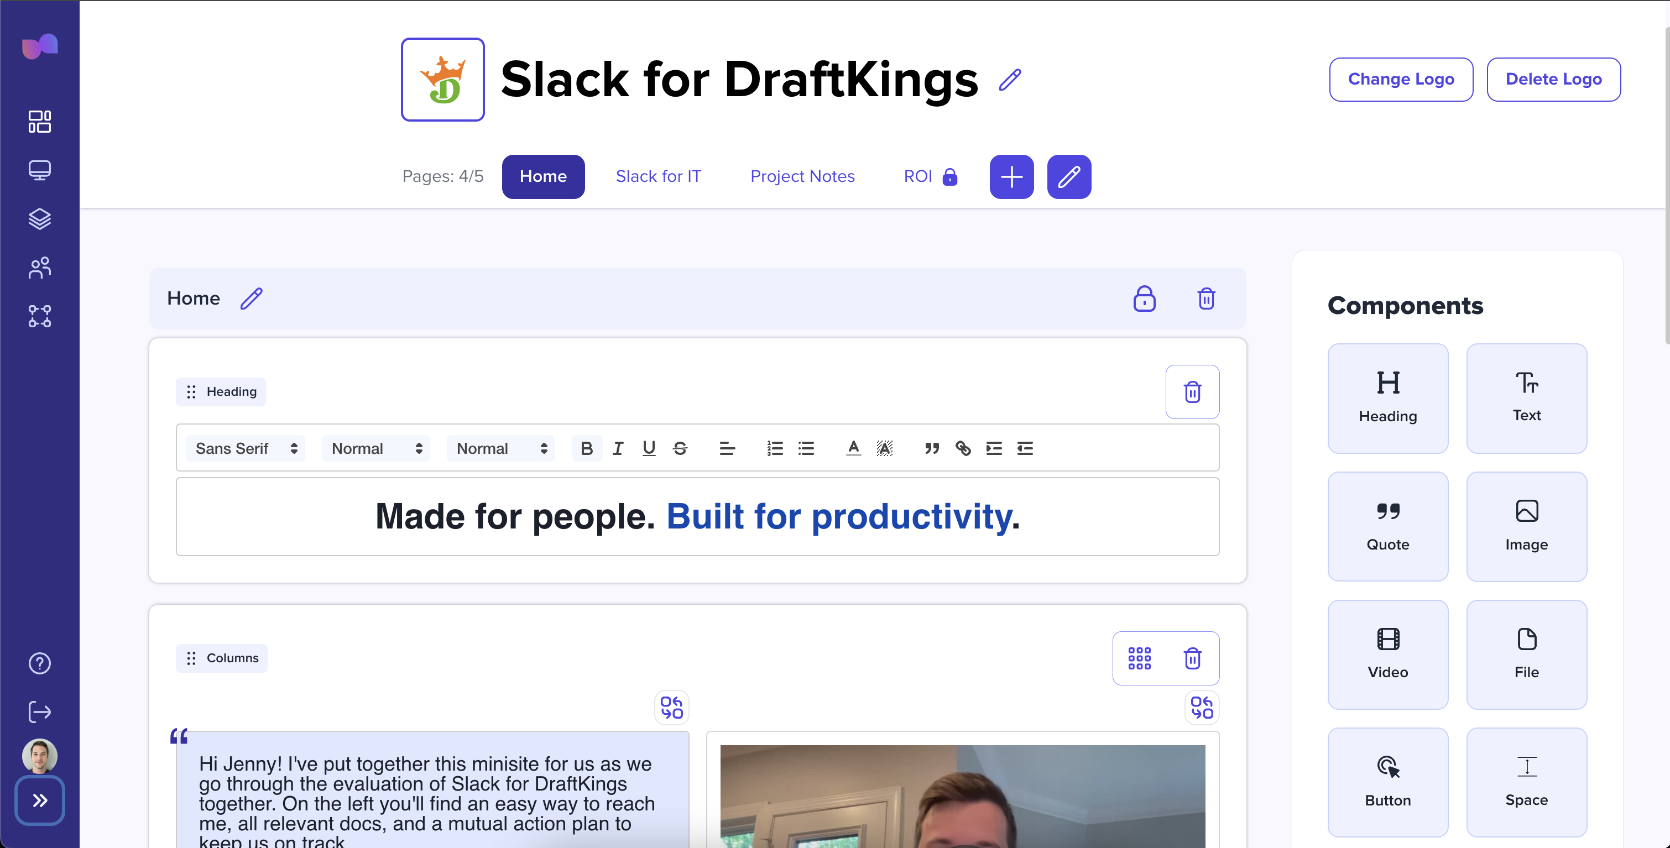Click the Delete Logo button
This screenshot has height=848, width=1670.
[x=1553, y=79]
